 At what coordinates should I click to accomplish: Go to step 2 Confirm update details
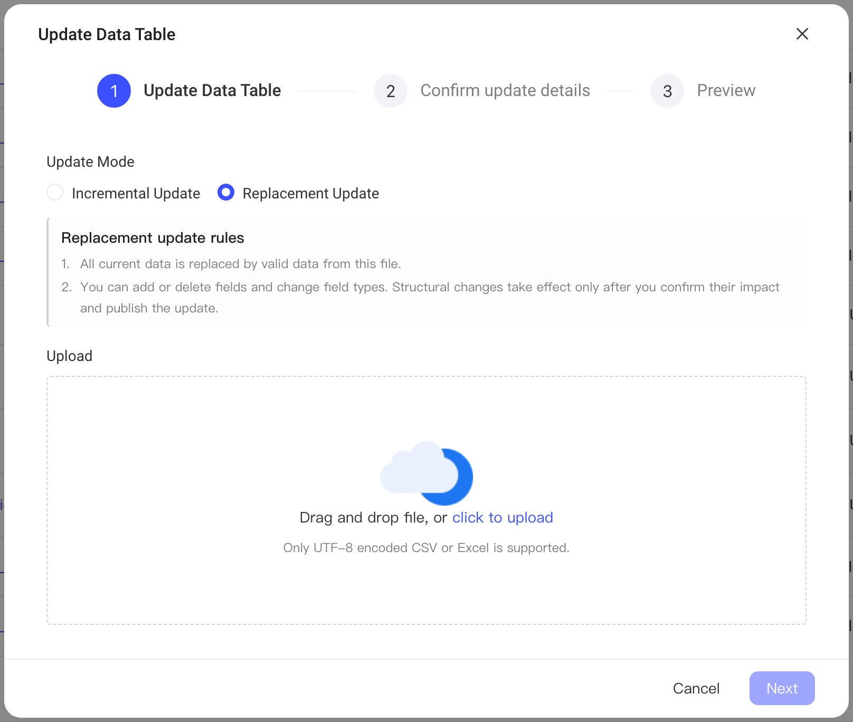click(x=482, y=91)
